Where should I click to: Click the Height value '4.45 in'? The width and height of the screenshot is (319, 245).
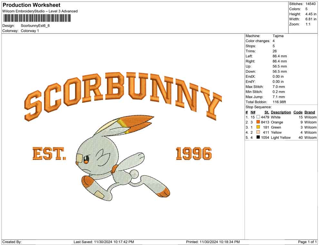coord(311,14)
